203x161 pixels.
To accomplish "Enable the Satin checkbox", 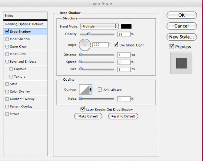I will click(7, 84).
